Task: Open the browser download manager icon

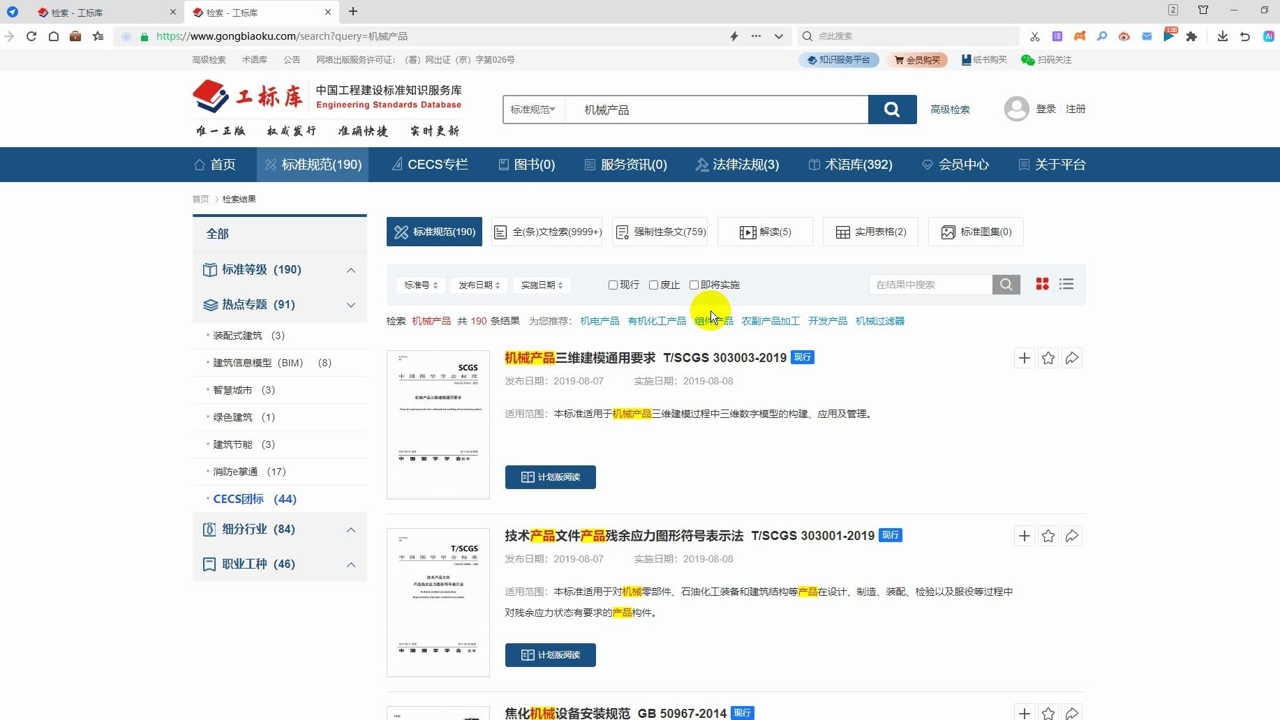Action: click(1222, 36)
